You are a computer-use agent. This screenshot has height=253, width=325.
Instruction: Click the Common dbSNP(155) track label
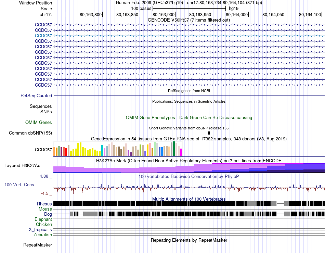click(x=30, y=133)
